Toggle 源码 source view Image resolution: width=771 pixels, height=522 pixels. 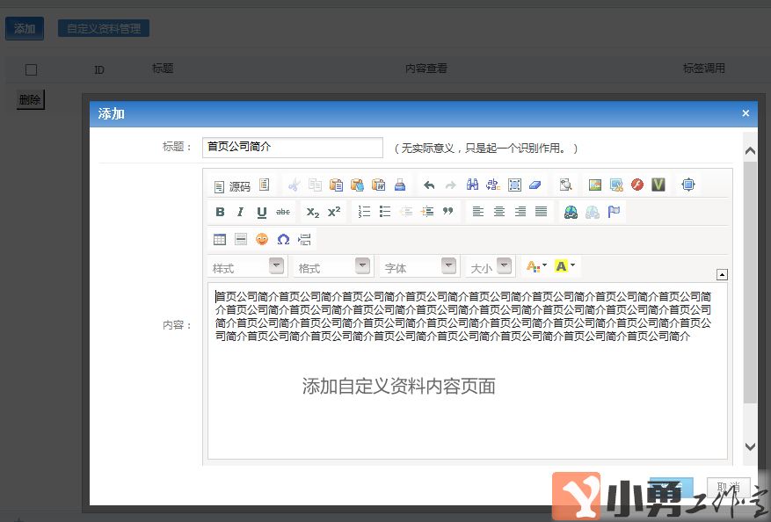coord(232,186)
